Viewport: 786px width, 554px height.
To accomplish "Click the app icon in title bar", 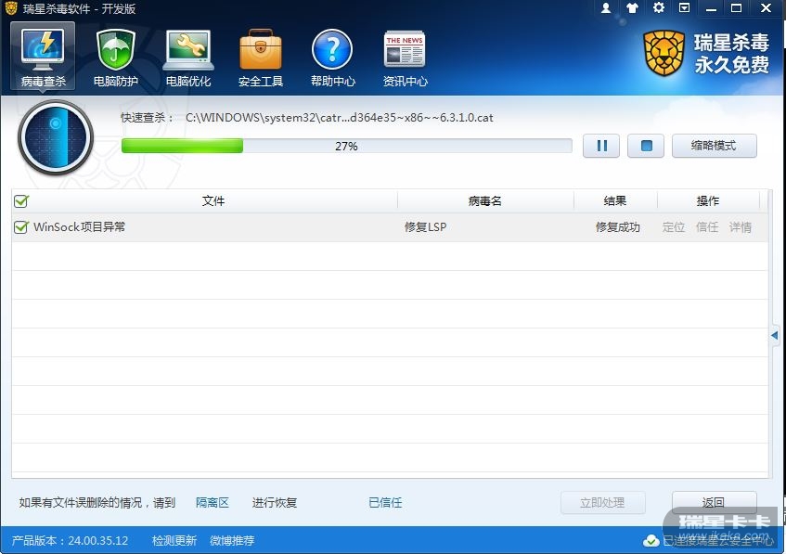I will click(x=10, y=8).
